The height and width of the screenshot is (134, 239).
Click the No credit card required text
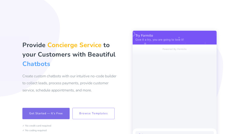(38, 126)
